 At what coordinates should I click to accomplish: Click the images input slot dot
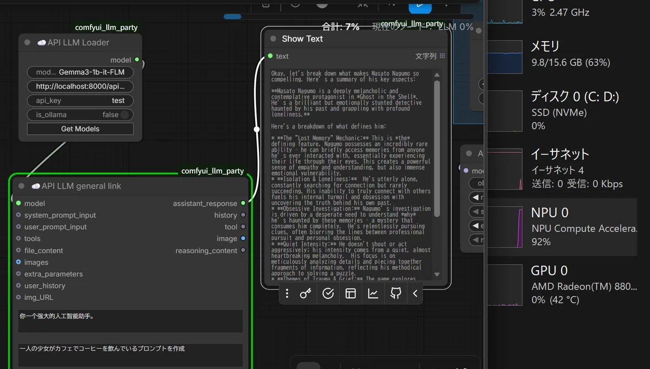pyautogui.click(x=18, y=262)
